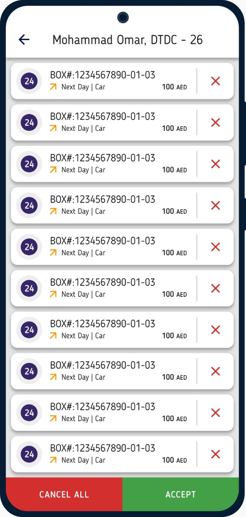The image size is (246, 517).
Task: Remove the eighth box with red X
Action: coord(215,371)
